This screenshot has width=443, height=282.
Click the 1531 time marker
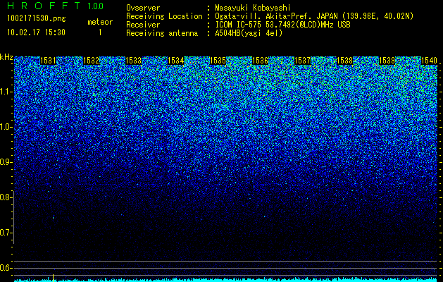[49, 61]
